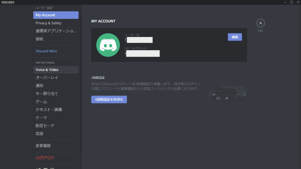301x169 pixels.
Task: Click the ESC label under close icon
Action: 260,31
